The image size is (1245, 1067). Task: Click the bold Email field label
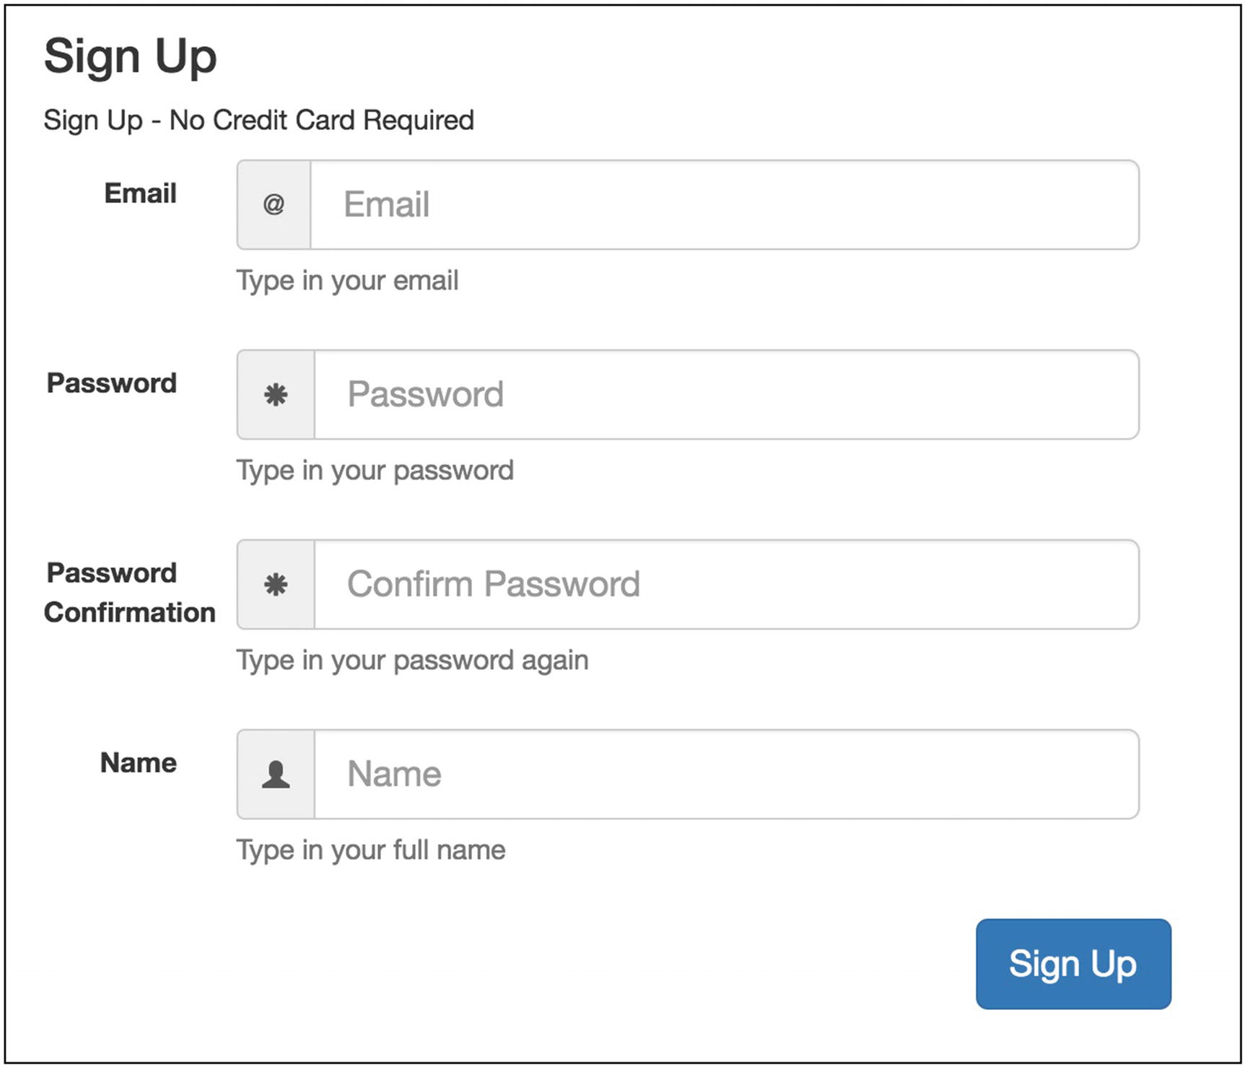point(140,193)
